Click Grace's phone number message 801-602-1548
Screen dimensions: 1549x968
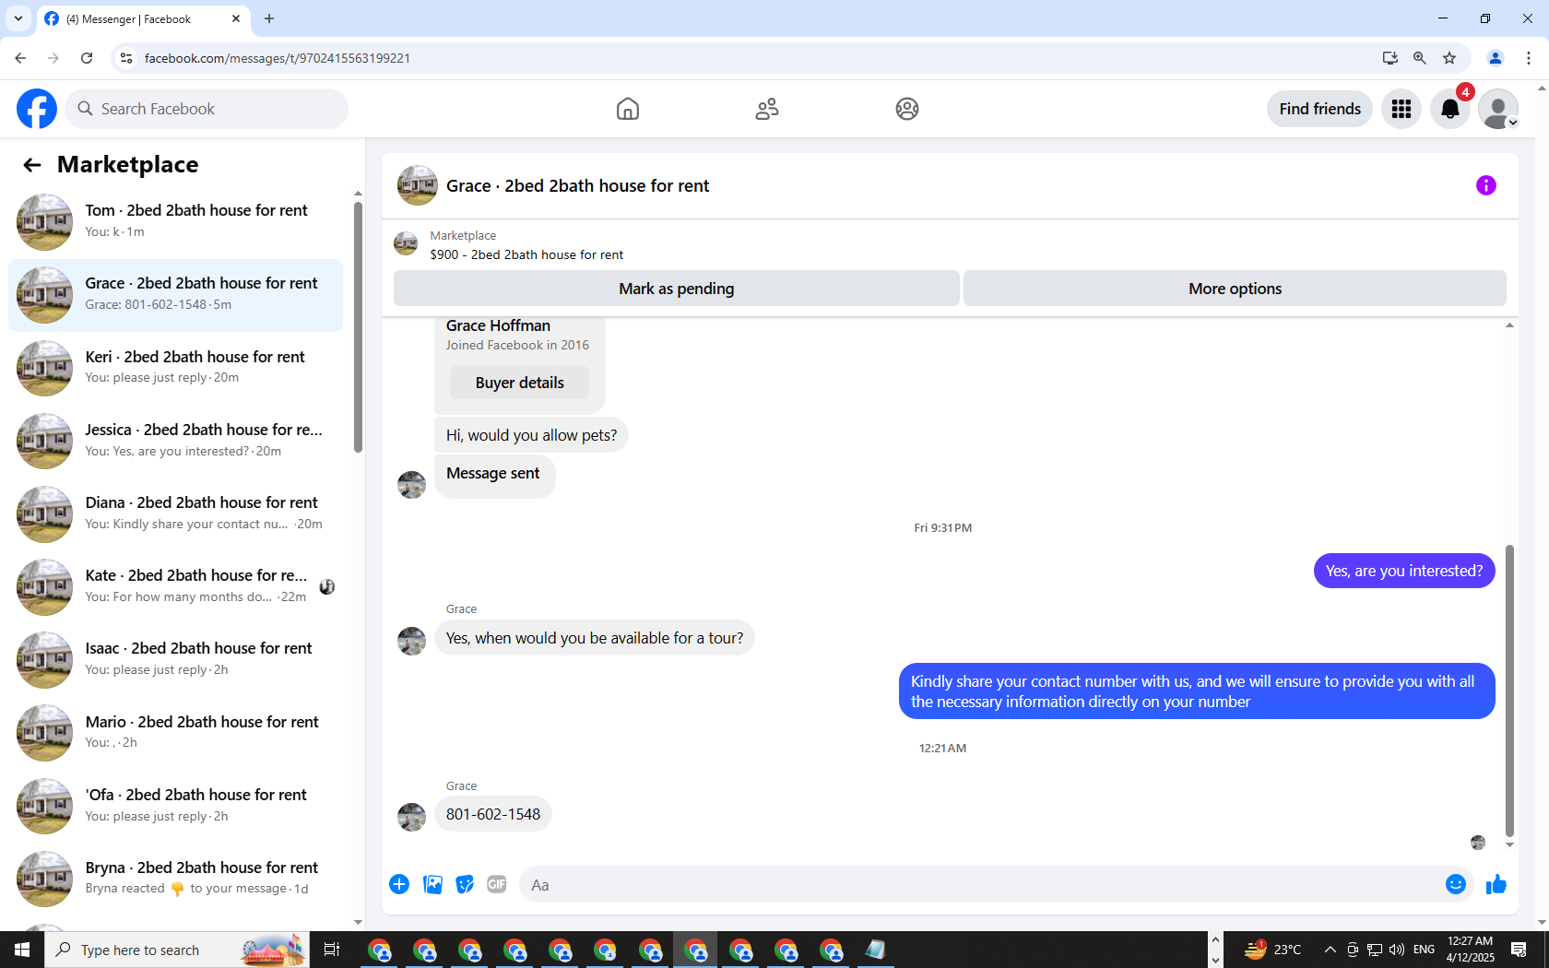pos(493,814)
